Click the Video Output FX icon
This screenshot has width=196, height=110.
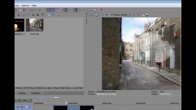pos(102,15)
